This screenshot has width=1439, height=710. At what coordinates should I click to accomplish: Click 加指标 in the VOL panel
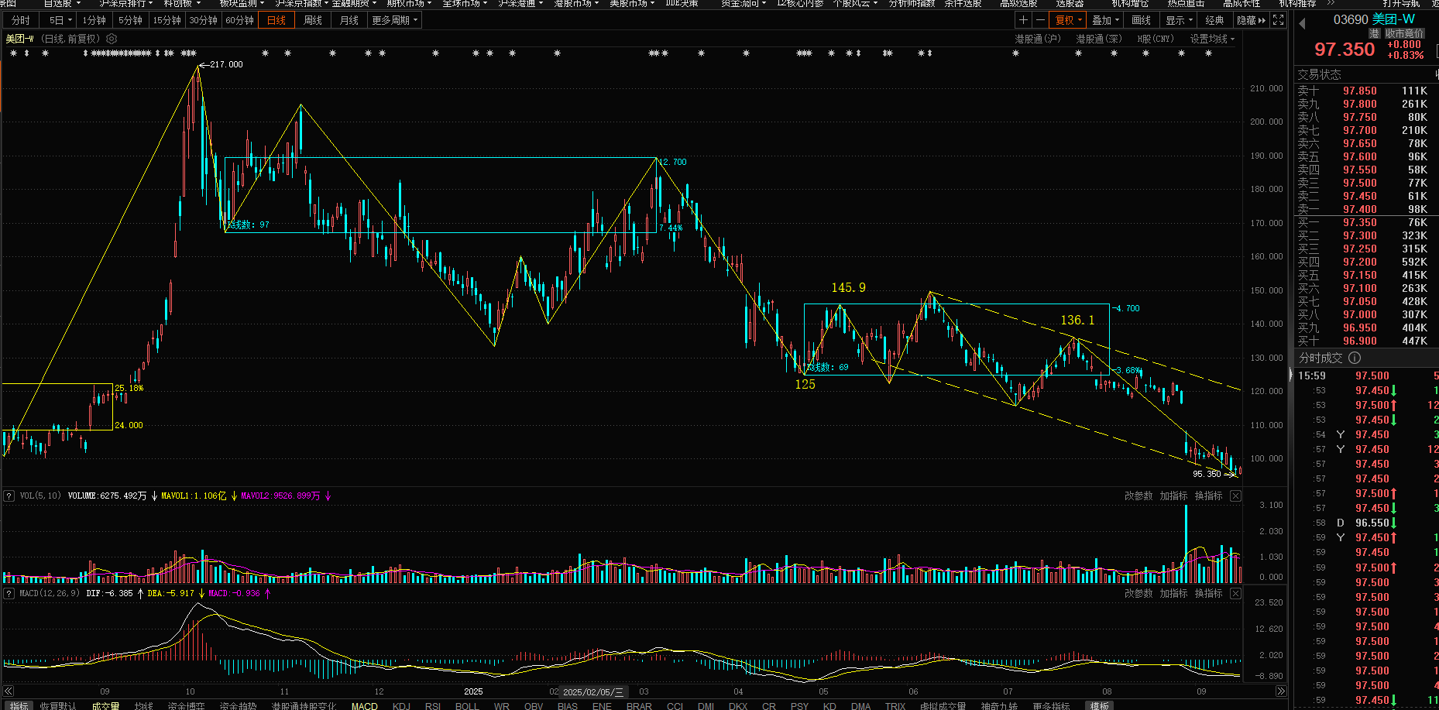(x=1173, y=496)
